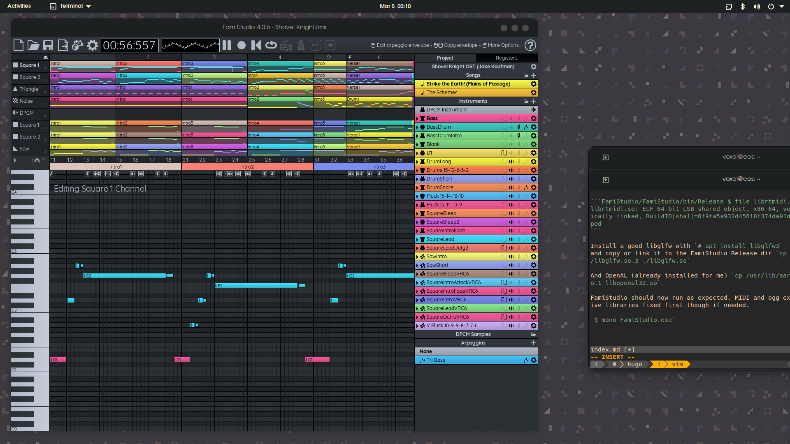Switch to the Registers tab
The height and width of the screenshot is (444, 790).
point(507,58)
